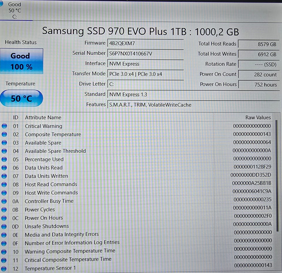The image size is (282, 273).
Task: Click the 50 °C temperature button
Action: point(21,98)
